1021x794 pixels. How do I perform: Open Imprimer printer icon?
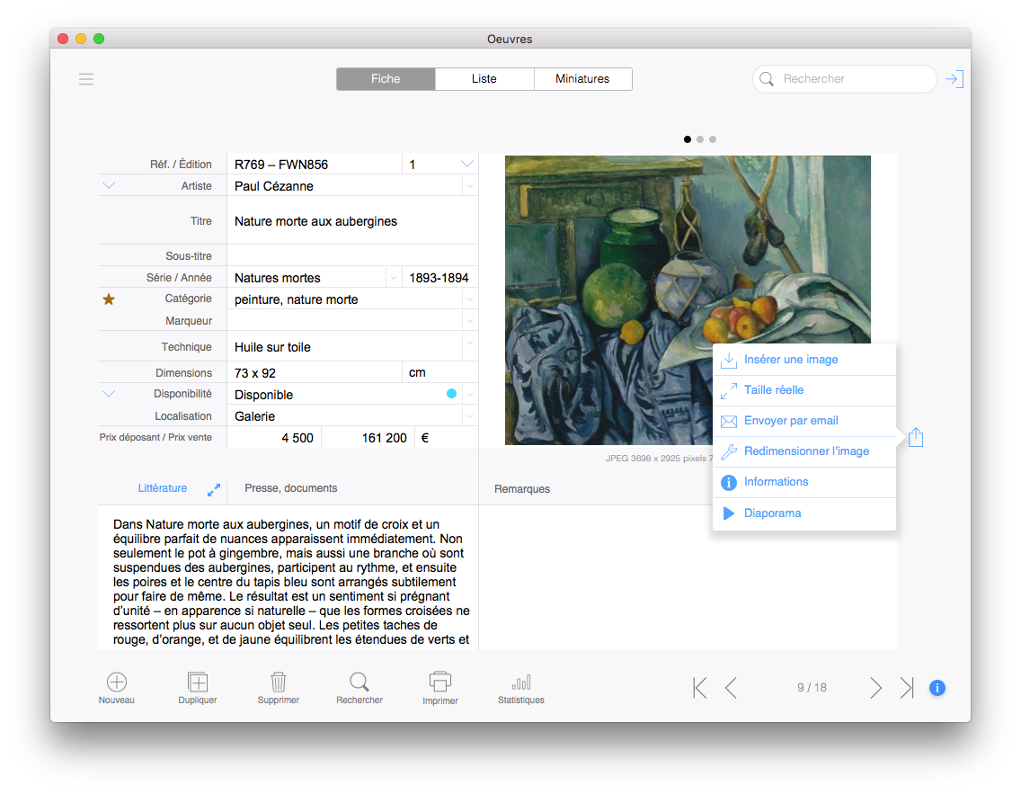[x=440, y=682]
